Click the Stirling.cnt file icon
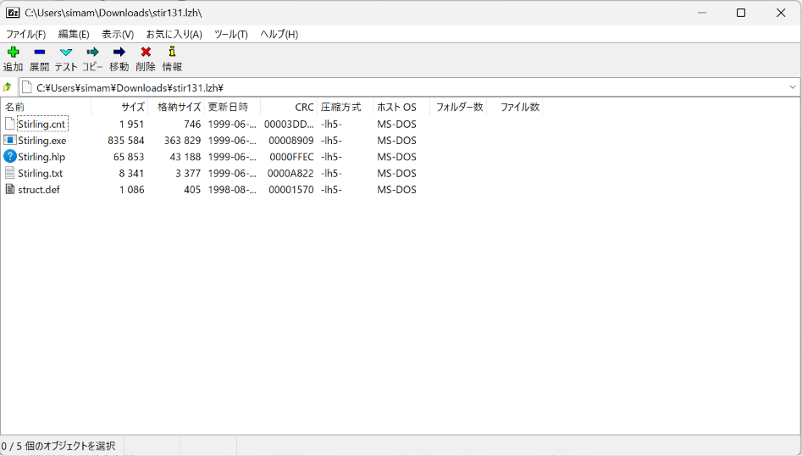Screen dimensions: 802x456 pyautogui.click(x=9, y=124)
